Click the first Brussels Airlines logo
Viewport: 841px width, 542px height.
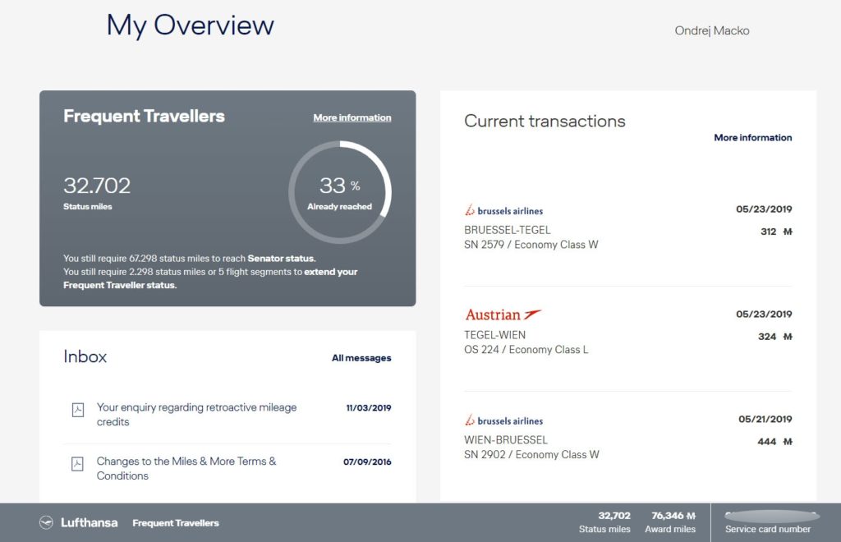[503, 211]
